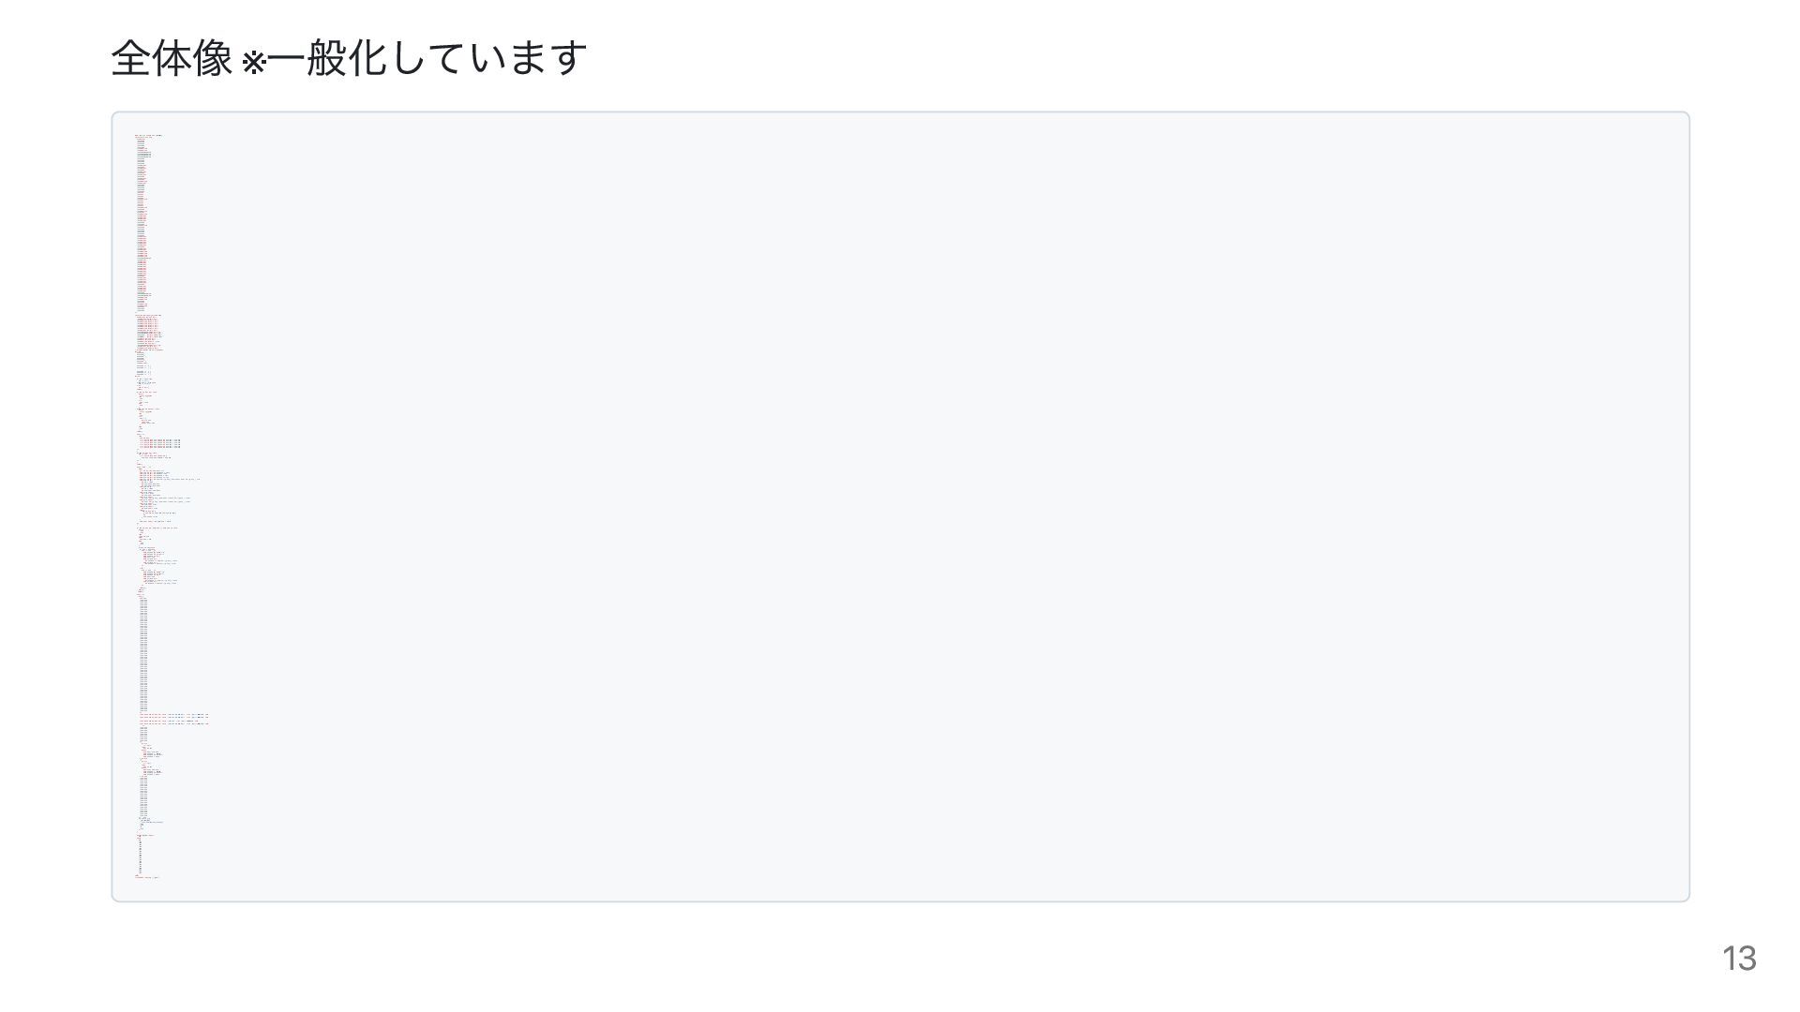This screenshot has height=1012, width=1800.
Task: Click the 体 character in the title
Action: [x=172, y=58]
